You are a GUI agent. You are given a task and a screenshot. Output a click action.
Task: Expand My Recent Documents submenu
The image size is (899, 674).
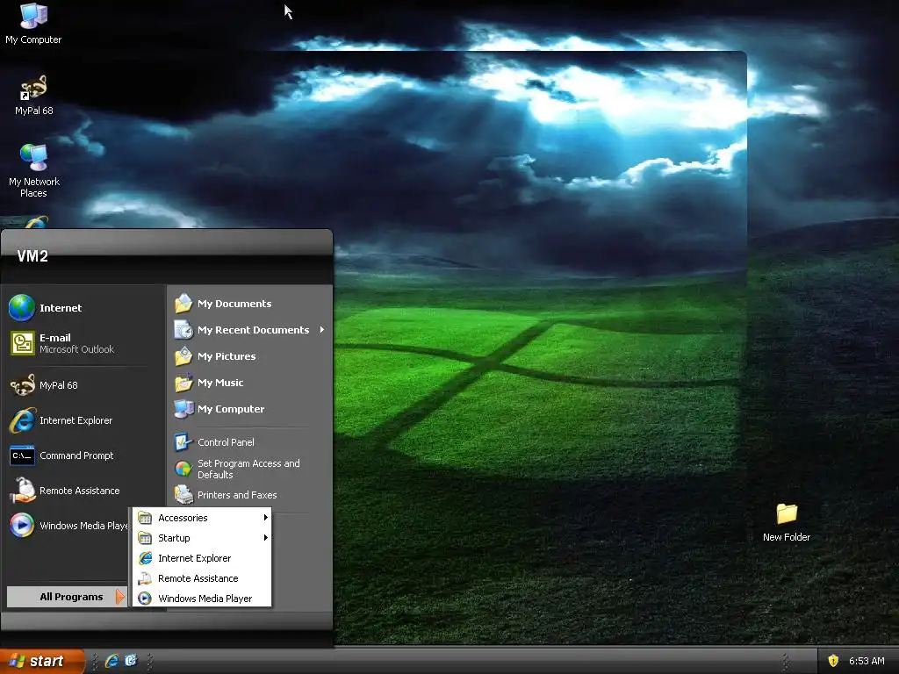(x=250, y=330)
